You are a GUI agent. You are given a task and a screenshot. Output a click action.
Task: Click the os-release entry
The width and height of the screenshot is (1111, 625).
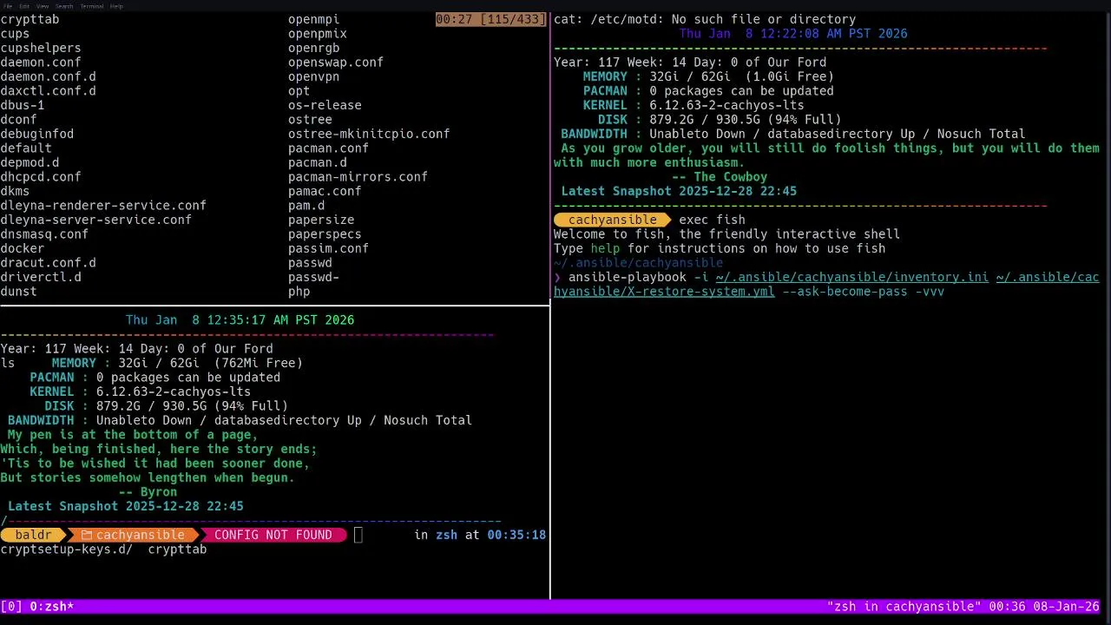pyautogui.click(x=325, y=105)
